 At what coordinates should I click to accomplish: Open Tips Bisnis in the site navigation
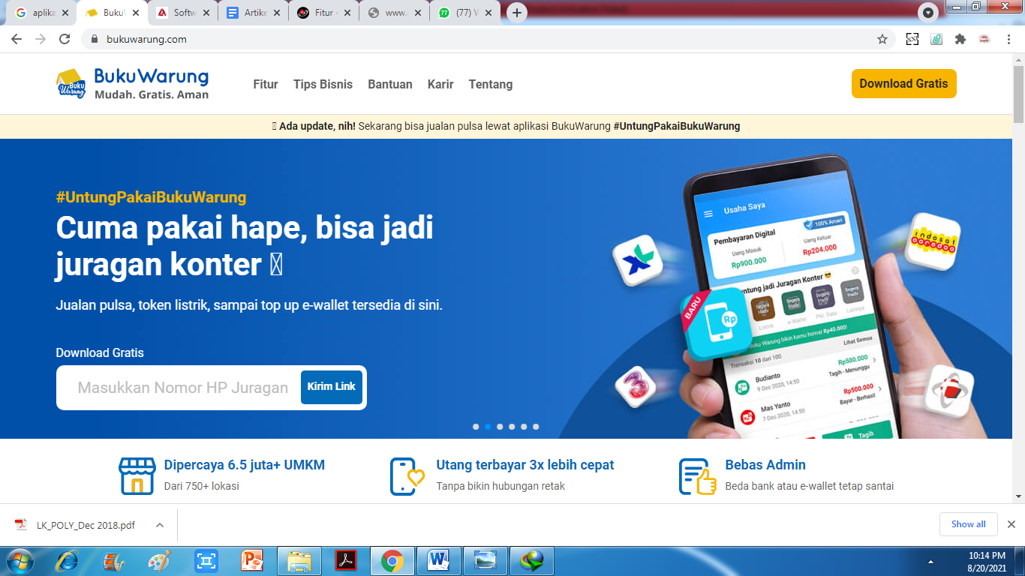[323, 84]
